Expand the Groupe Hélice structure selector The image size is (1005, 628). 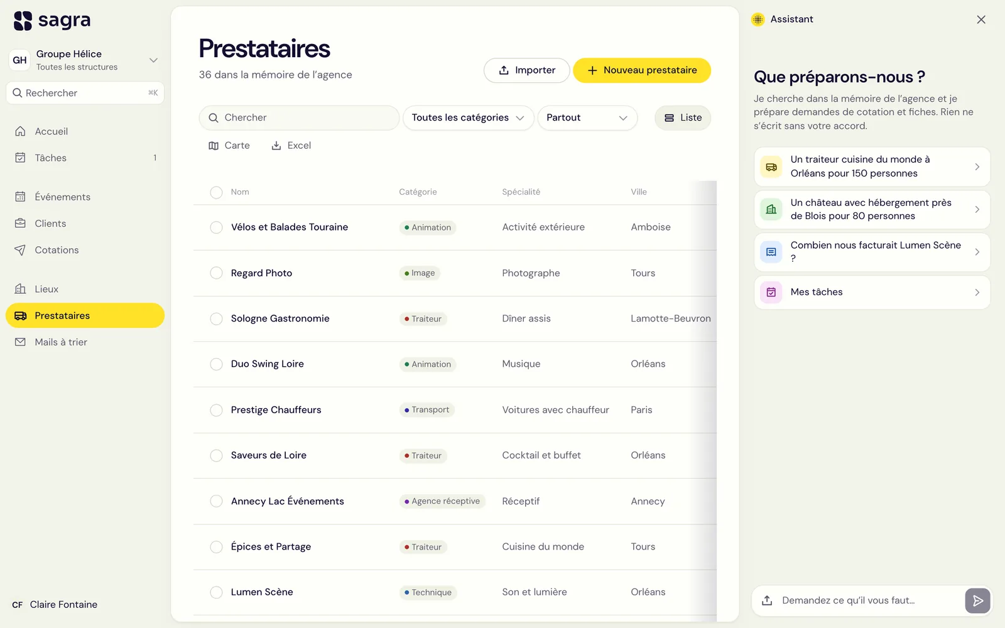coord(85,60)
